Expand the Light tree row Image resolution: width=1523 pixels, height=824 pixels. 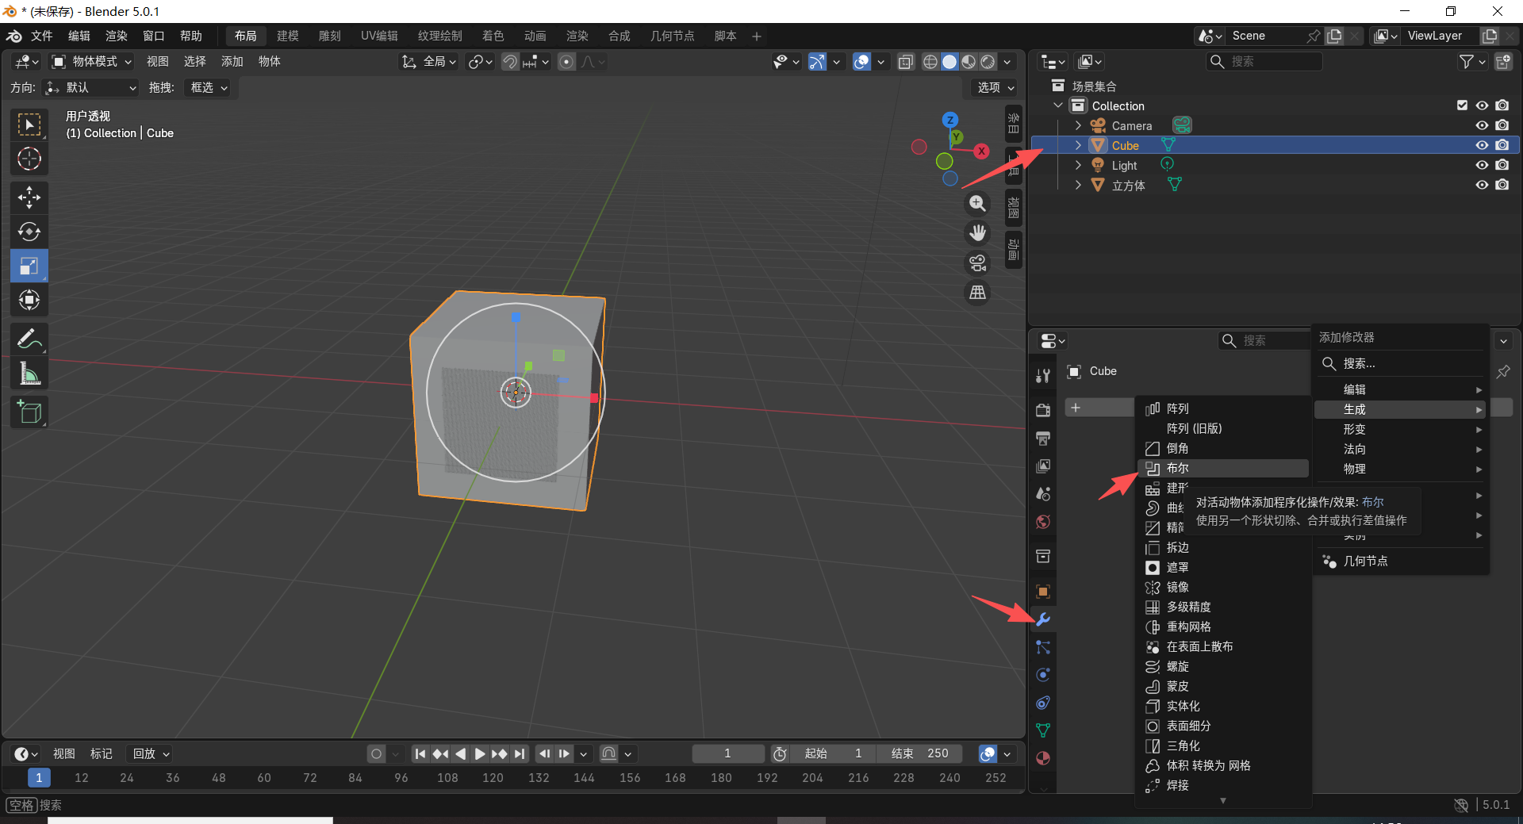click(x=1078, y=165)
